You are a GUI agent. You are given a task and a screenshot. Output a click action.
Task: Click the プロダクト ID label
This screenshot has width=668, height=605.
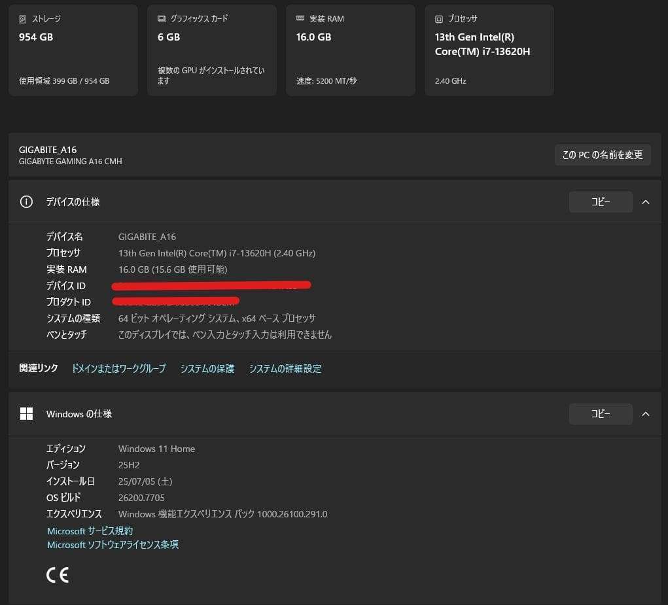click(x=68, y=302)
